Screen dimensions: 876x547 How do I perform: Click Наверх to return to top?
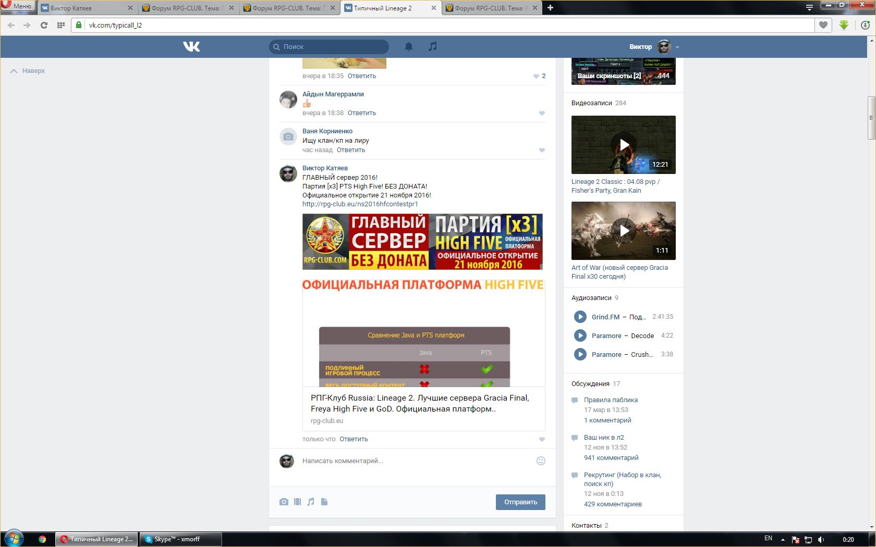pos(28,71)
